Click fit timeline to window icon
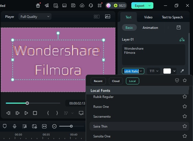 pyautogui.click(x=44, y=126)
